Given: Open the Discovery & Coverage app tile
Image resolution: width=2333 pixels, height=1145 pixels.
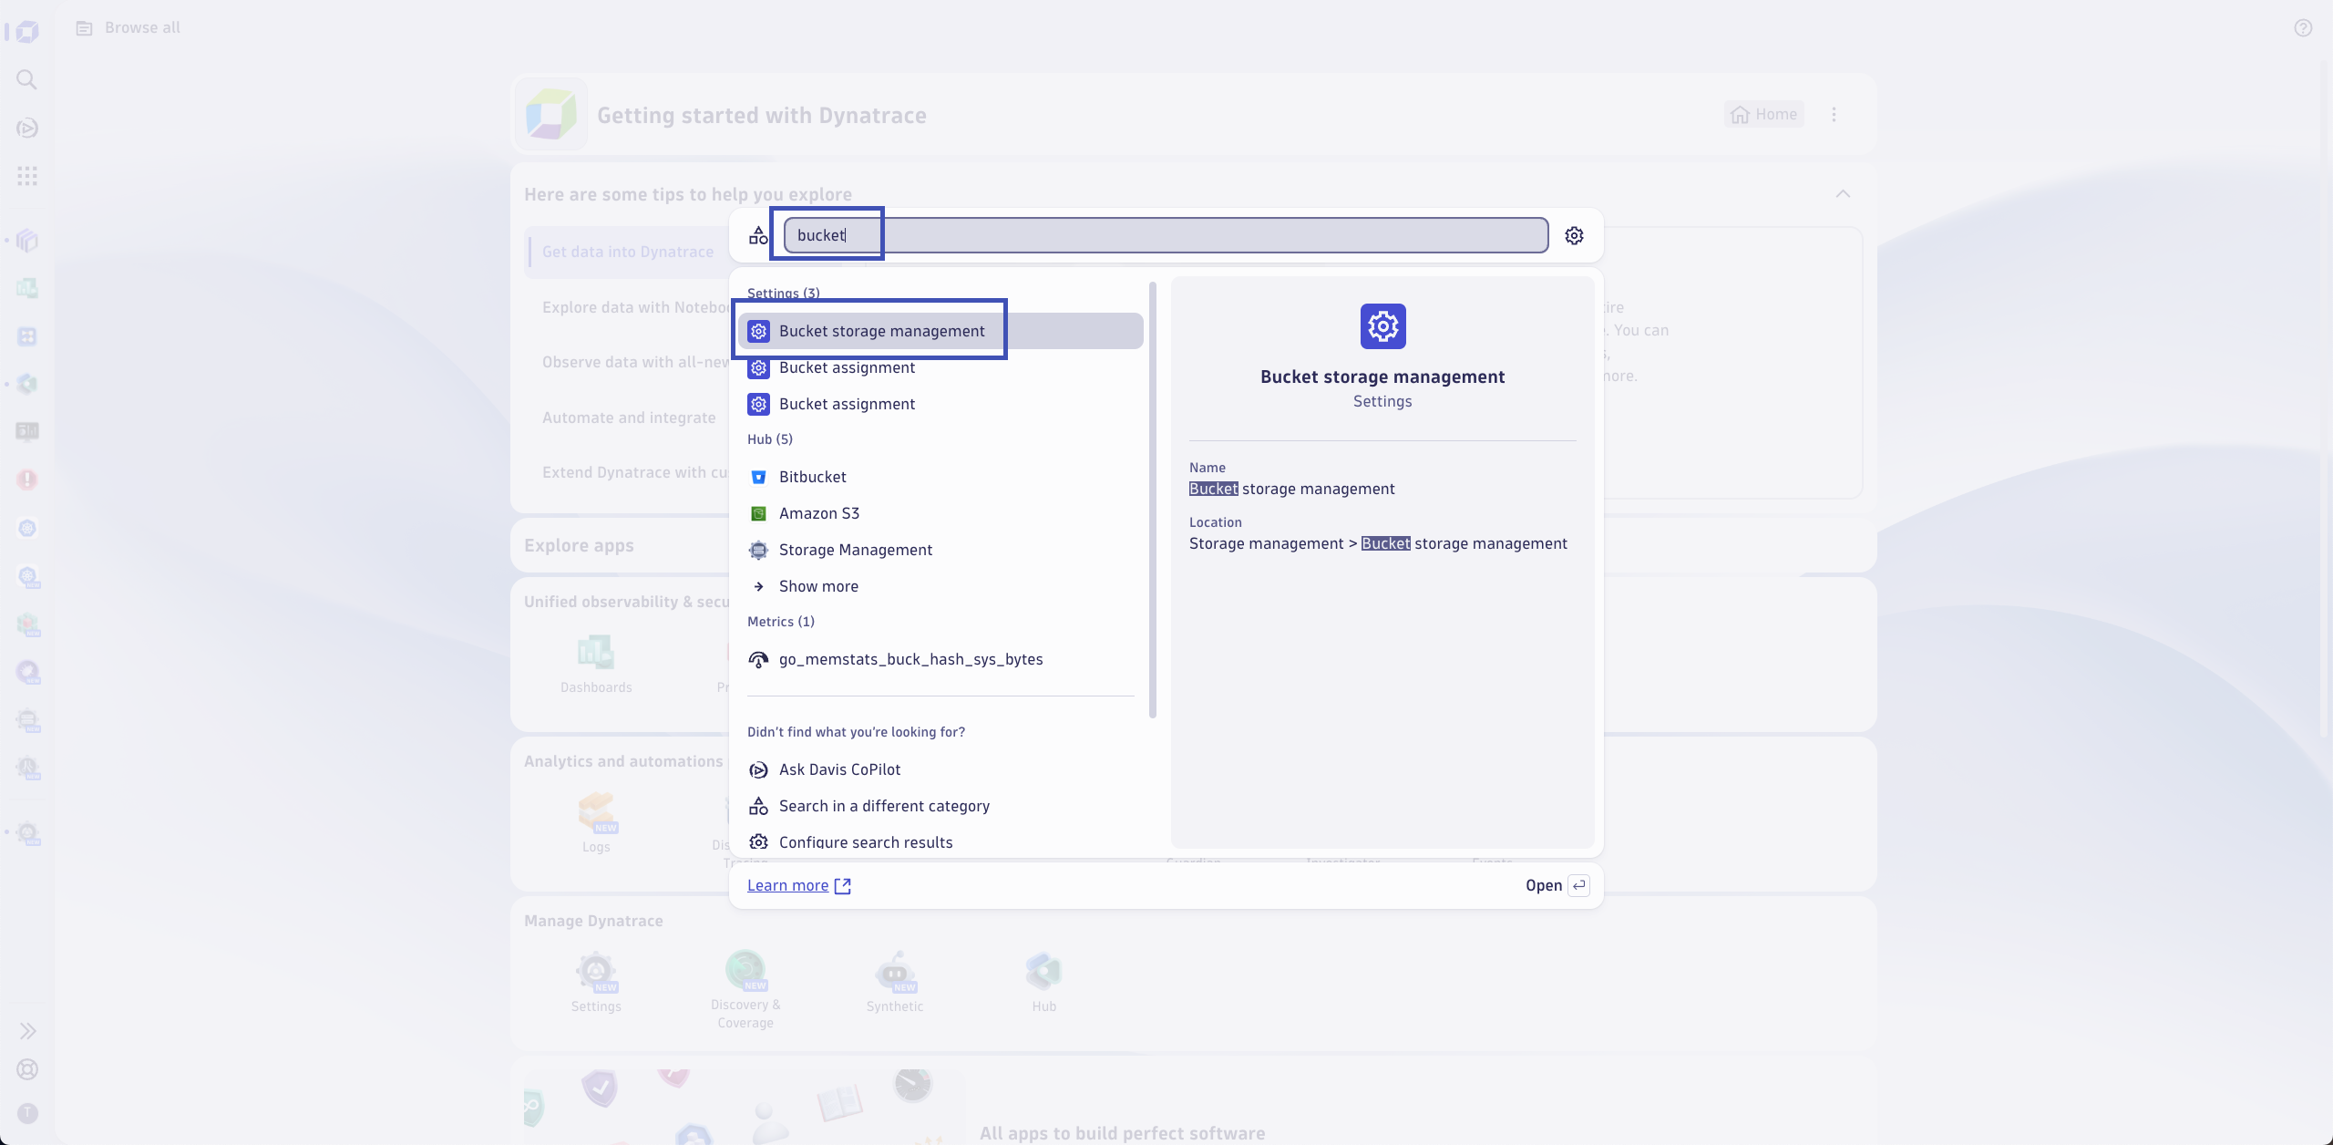Looking at the screenshot, I should (745, 990).
